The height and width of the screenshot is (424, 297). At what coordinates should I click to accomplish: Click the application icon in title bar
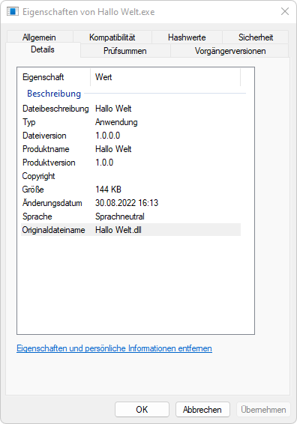[x=13, y=12]
